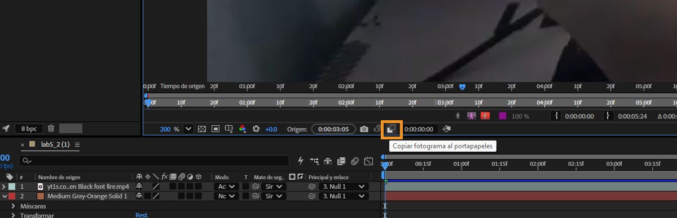Open the composition mini-flowchart icon
Viewport: 677px width, 218px height.
pyautogui.click(x=314, y=161)
